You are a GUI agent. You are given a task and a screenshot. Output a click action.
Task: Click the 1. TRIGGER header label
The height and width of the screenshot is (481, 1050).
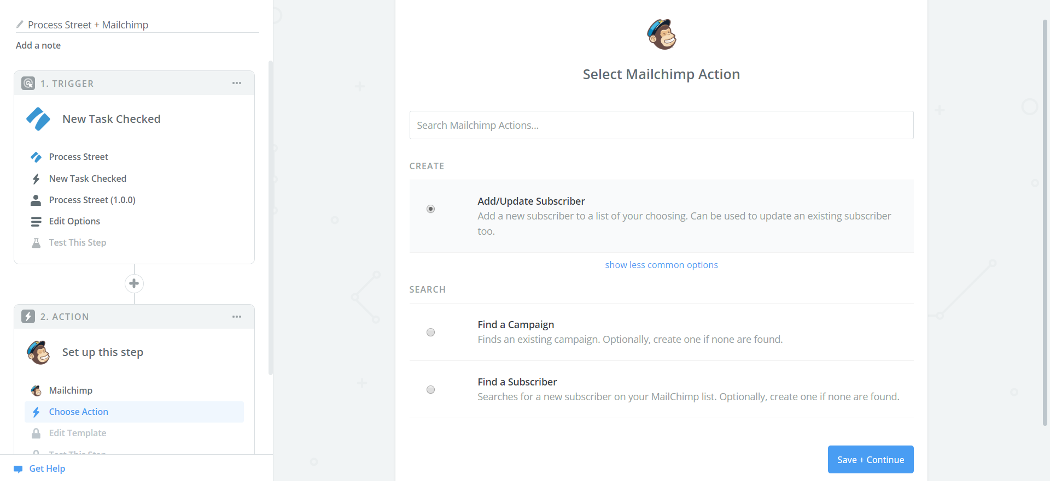(x=67, y=84)
